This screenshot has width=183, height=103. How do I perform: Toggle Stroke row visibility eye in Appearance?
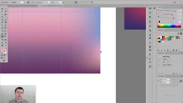coord(159,59)
